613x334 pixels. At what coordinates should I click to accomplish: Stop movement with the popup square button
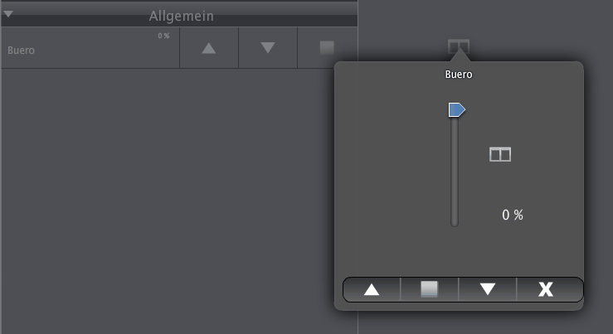429,289
